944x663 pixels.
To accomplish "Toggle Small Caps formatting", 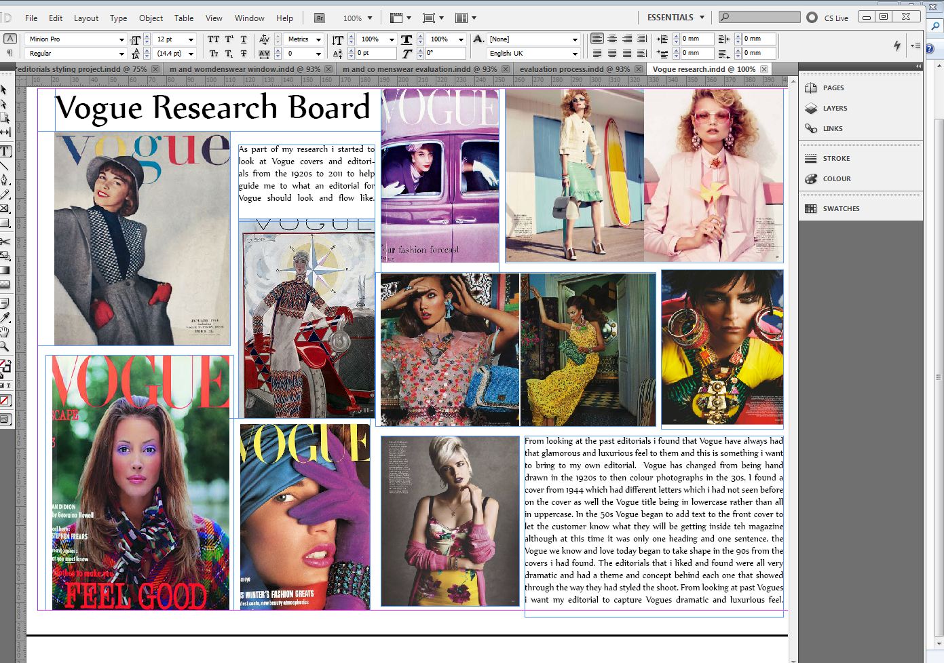I will tap(214, 54).
